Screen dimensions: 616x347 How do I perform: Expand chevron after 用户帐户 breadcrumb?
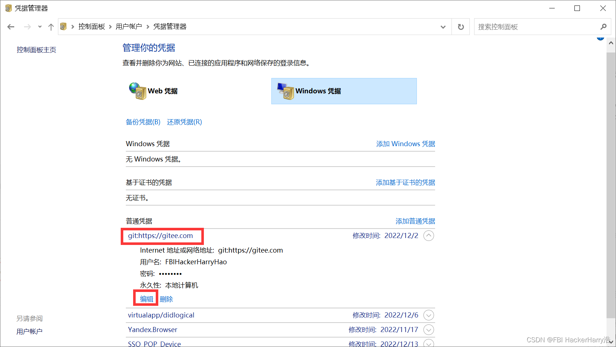pos(148,27)
